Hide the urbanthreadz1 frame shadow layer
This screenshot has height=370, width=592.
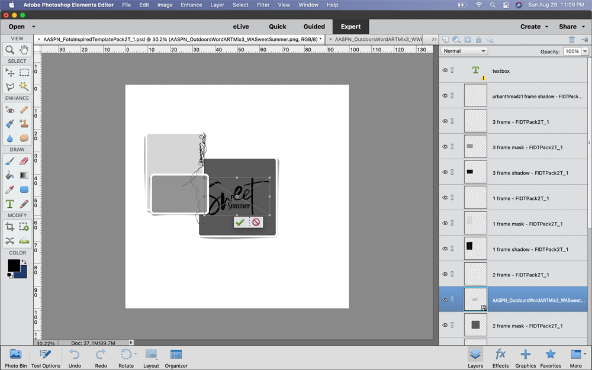(x=445, y=95)
